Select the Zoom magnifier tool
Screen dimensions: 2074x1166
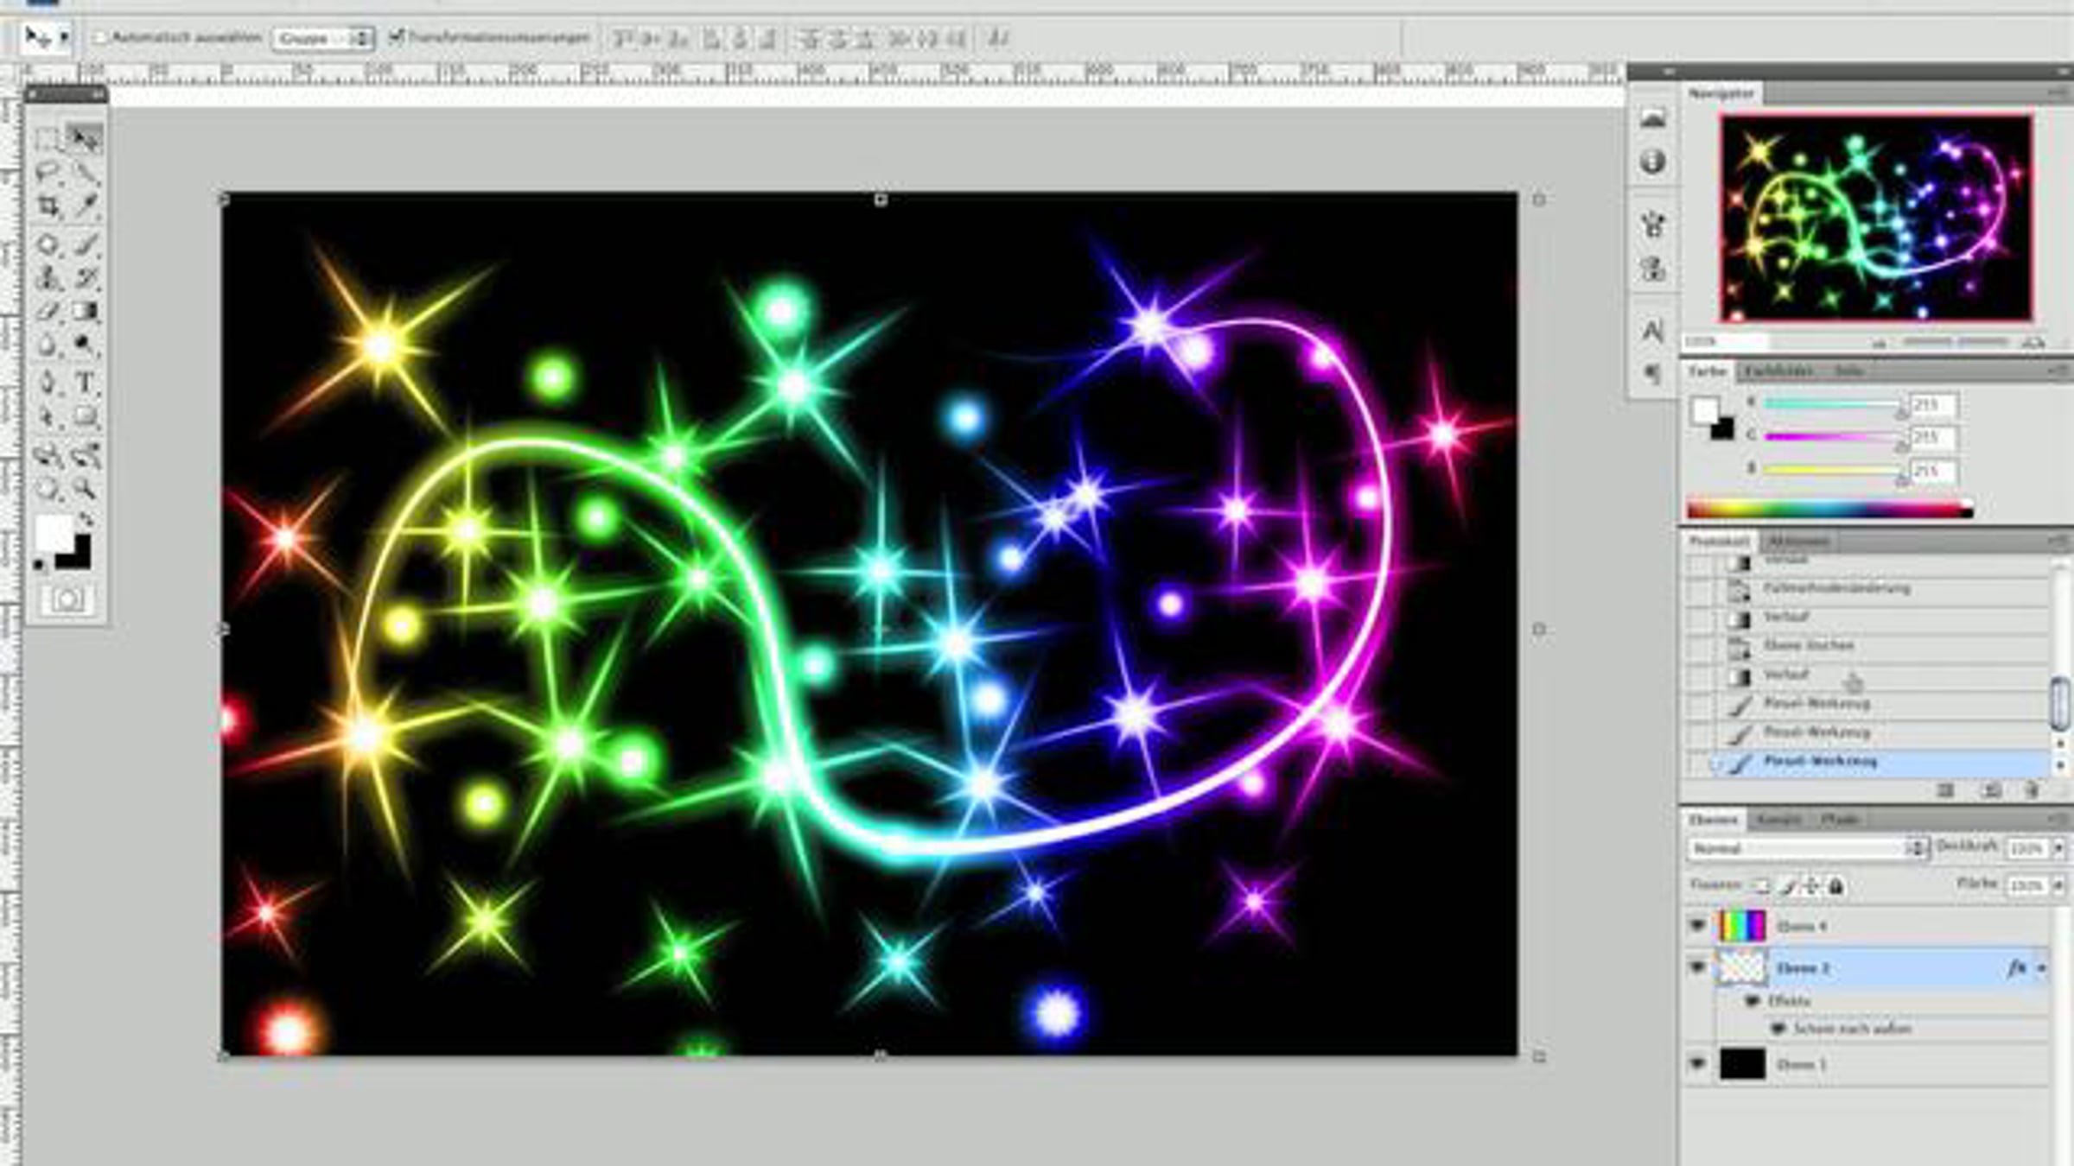pyautogui.click(x=86, y=489)
